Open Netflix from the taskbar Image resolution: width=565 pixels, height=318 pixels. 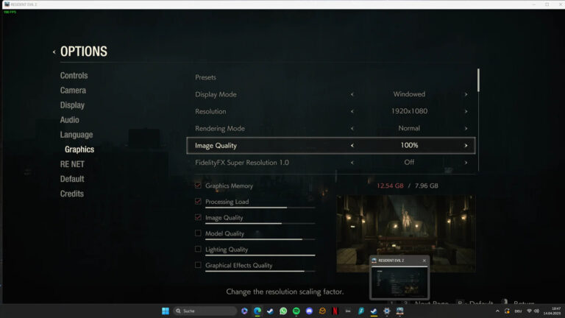(335, 311)
